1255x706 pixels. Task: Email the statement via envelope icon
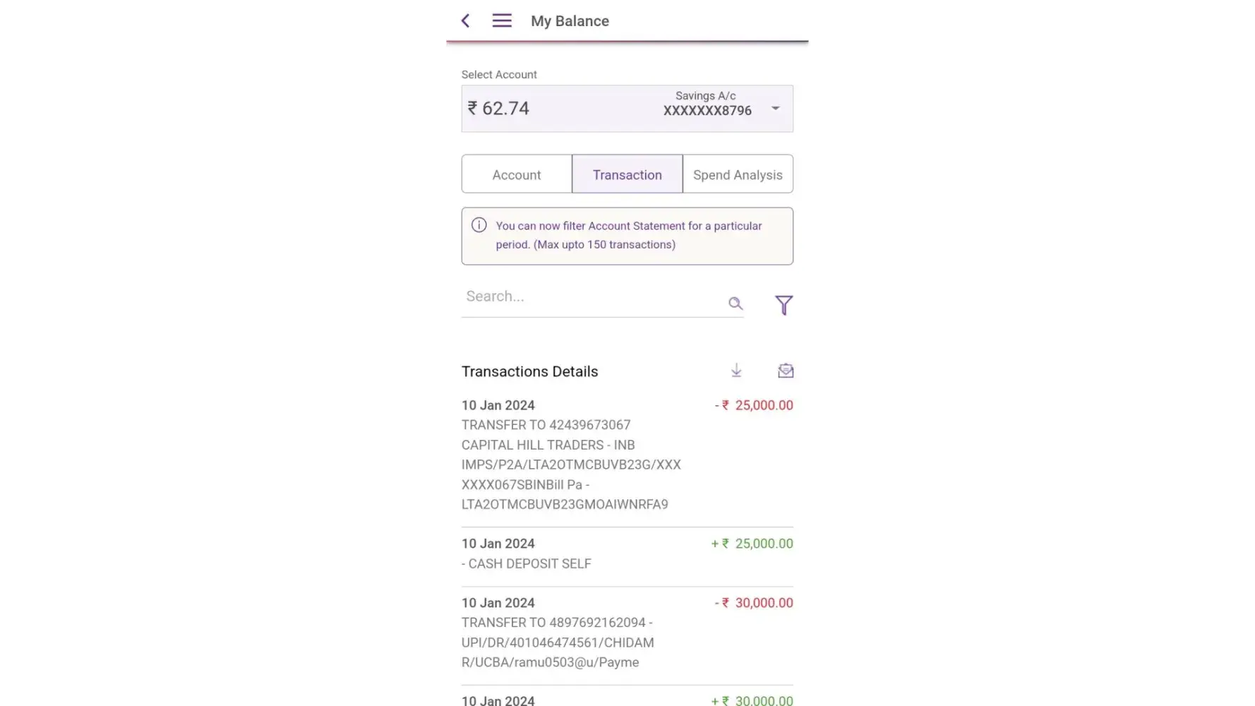786,371
